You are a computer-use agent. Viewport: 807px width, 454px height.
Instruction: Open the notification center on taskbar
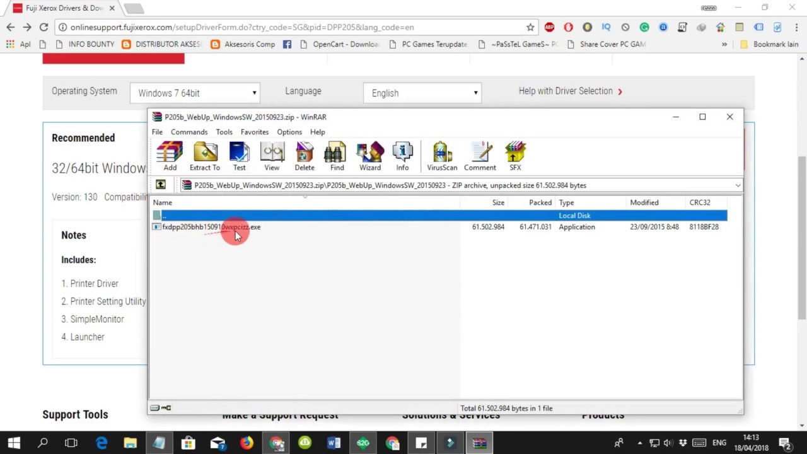(x=786, y=443)
